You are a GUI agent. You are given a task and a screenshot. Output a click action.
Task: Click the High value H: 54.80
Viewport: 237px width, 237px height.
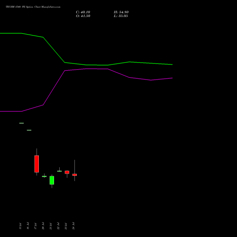click(121, 12)
